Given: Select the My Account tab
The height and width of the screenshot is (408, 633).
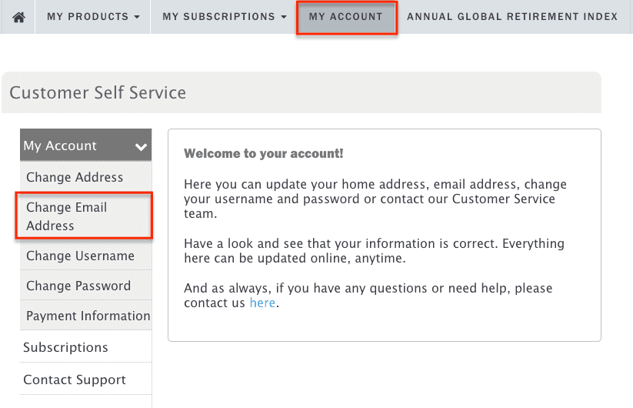Looking at the screenshot, I should [346, 17].
